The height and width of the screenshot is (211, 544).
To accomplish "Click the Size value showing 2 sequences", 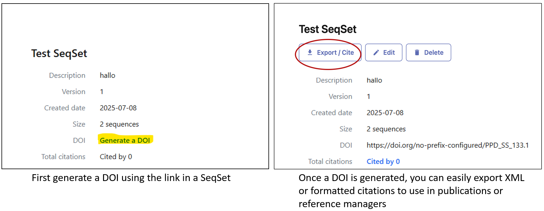I will pyautogui.click(x=119, y=124).
